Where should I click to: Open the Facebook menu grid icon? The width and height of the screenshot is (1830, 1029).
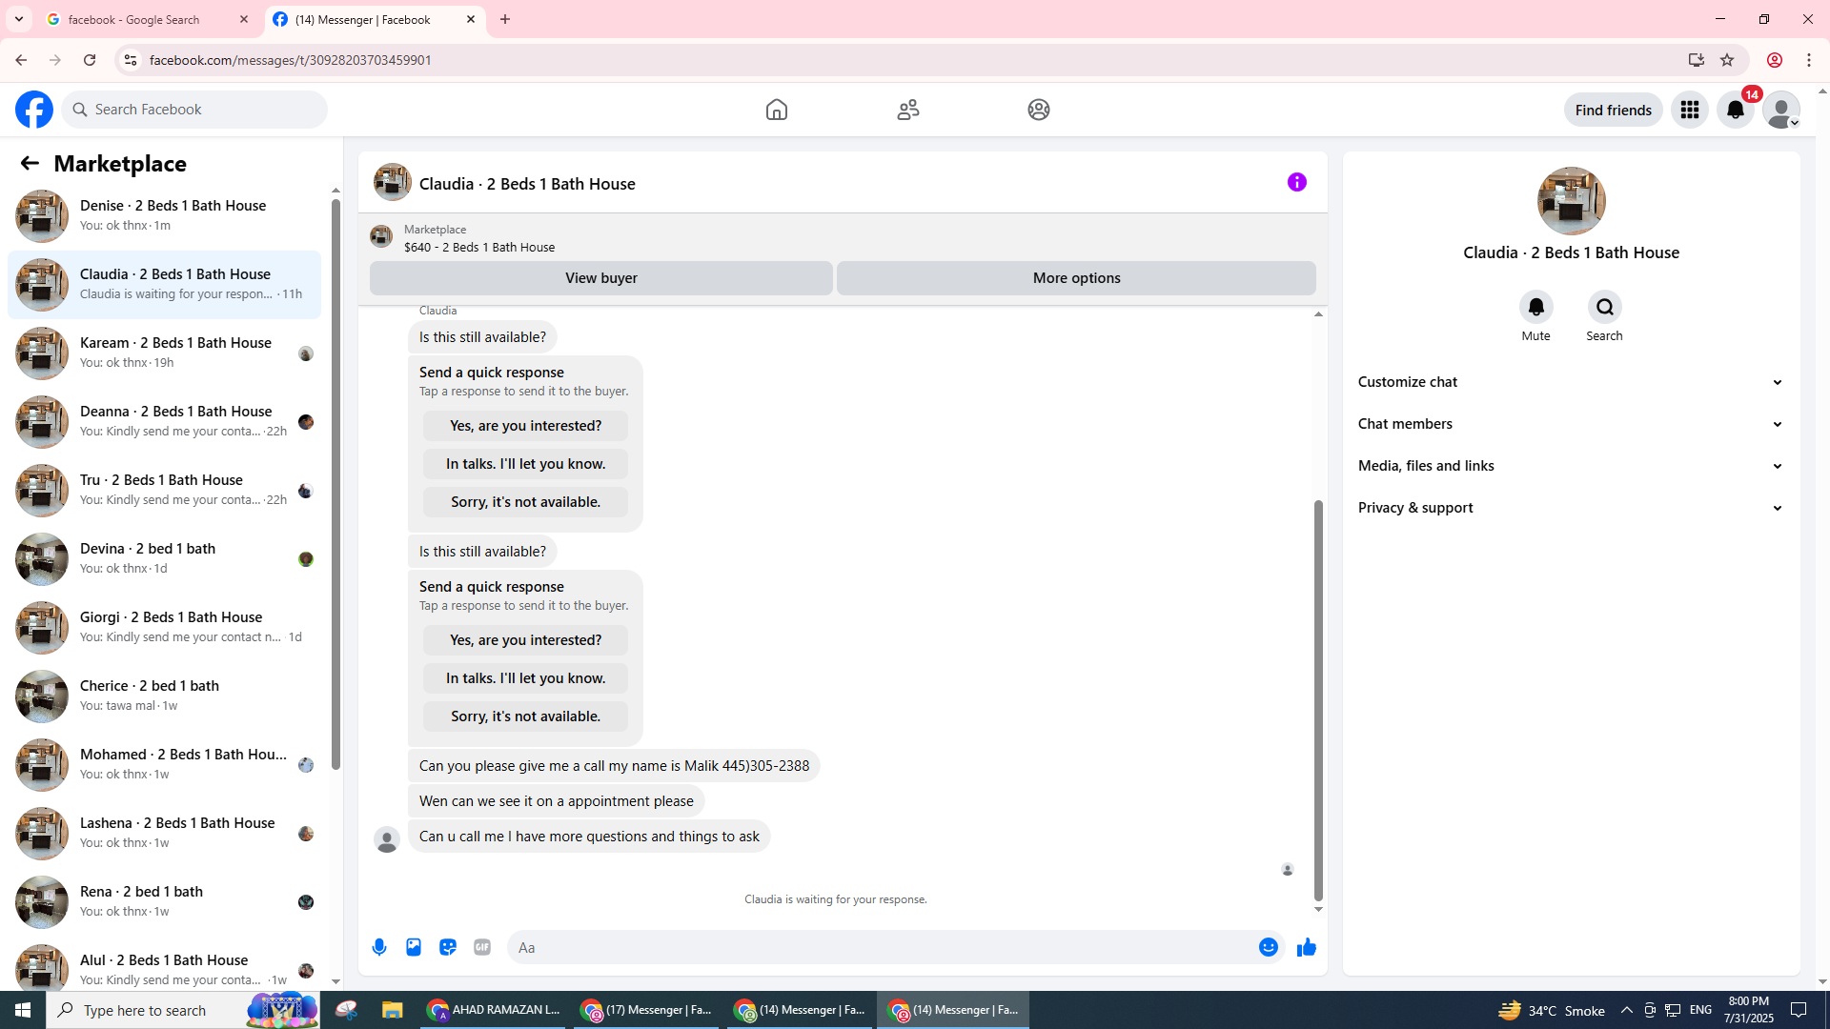coord(1689,110)
